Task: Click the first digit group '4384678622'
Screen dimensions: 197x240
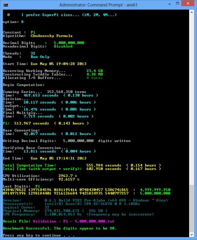Action: [14, 190]
